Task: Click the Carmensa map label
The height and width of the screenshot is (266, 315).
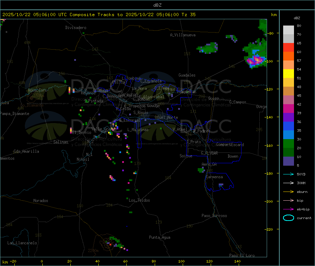Action: point(214,177)
